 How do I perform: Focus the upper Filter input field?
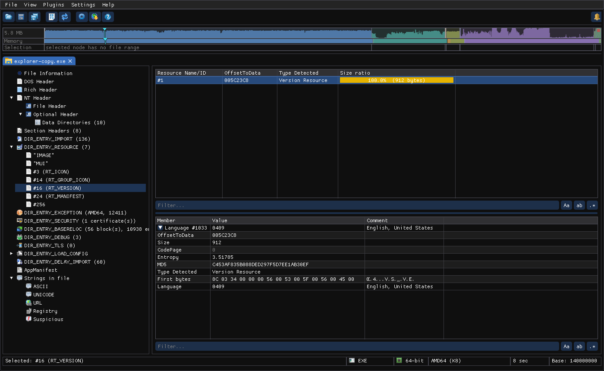(x=357, y=205)
